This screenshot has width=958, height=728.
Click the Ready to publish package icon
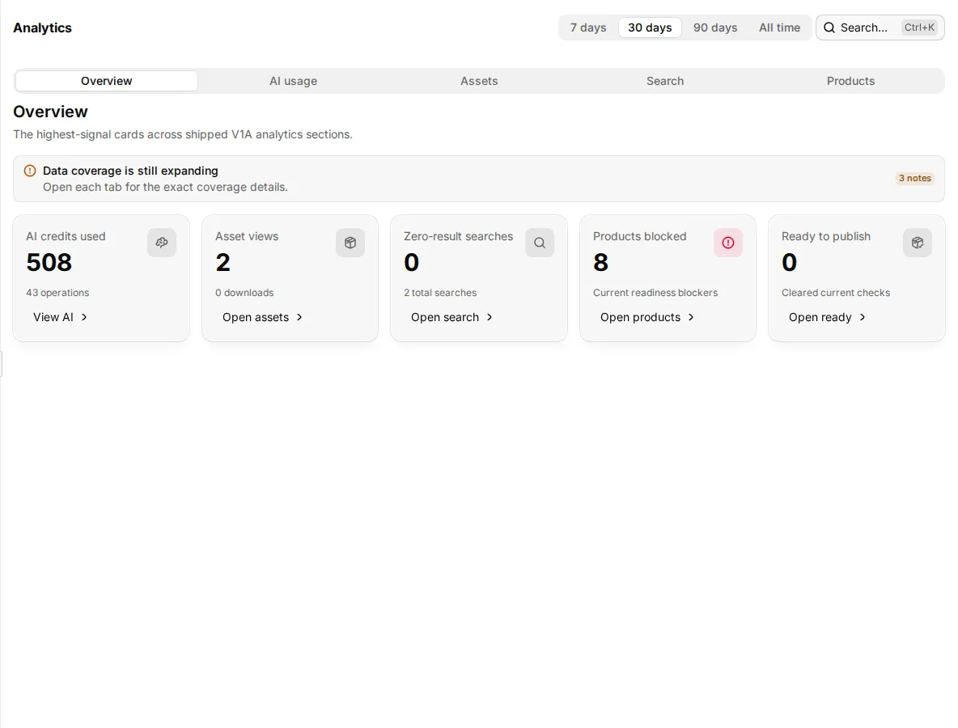(x=917, y=243)
